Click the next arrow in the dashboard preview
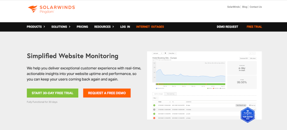287x130 pixels. click(254, 53)
